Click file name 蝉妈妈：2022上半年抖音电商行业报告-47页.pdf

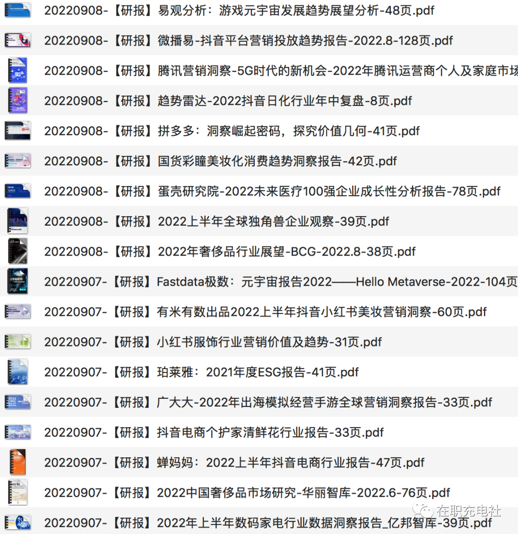click(x=235, y=463)
